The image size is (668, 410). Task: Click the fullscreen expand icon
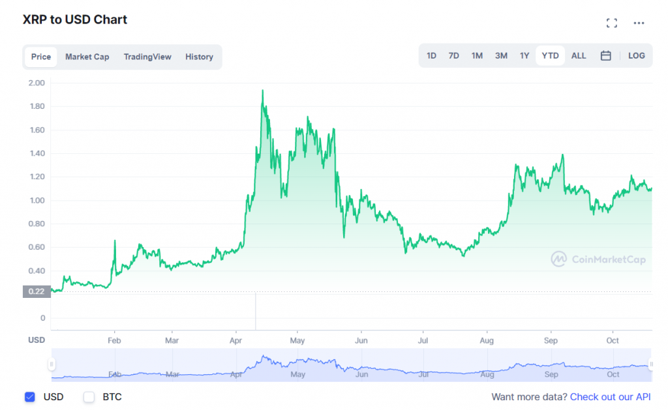coord(611,23)
